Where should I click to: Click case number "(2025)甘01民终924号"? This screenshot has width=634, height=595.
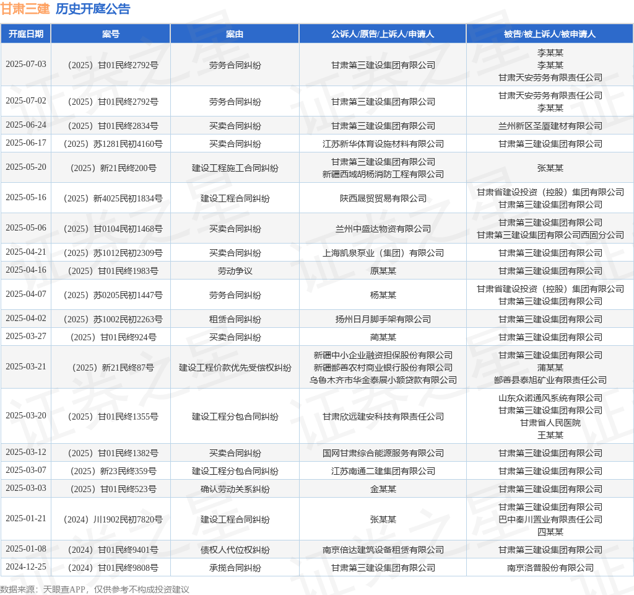coord(113,337)
